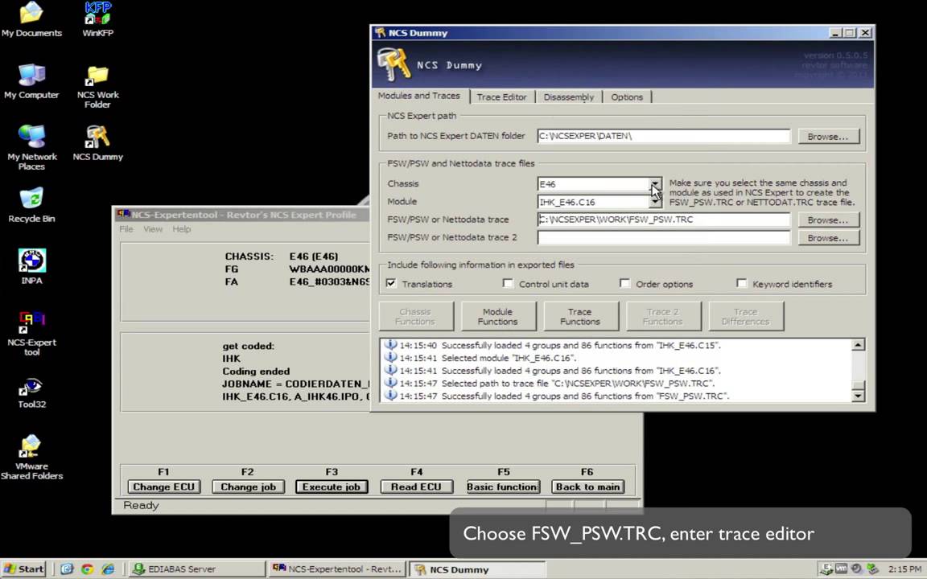
Task: Click the Trace Functions button
Action: click(x=580, y=316)
